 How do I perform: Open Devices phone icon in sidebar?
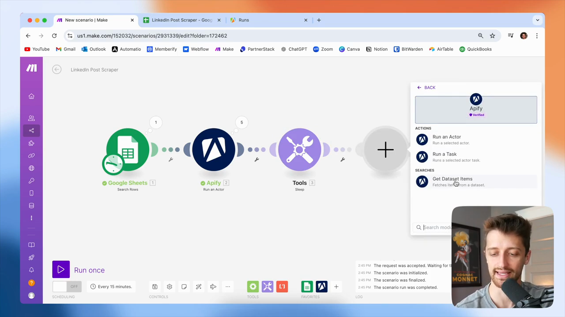(31, 193)
